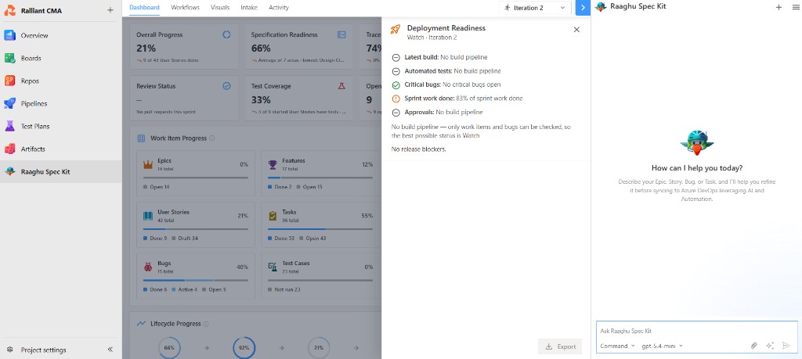Close the Deployment Readiness panel

[576, 30]
